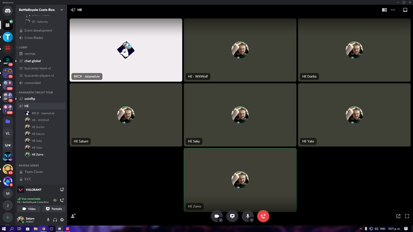Image resolution: width=413 pixels, height=232 pixels.
Task: Collapse RAVENS SERIES category
Action: 29,165
